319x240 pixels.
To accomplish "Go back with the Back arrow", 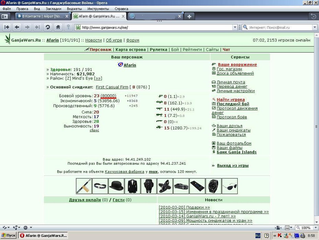I will point(17,27).
